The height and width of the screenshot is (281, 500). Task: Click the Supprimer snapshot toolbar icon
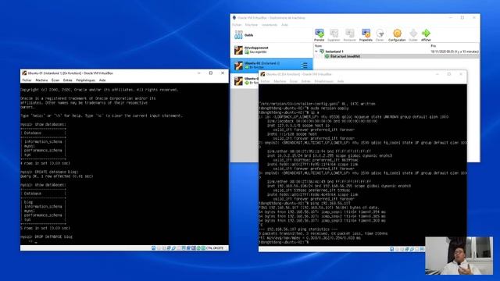click(x=334, y=35)
